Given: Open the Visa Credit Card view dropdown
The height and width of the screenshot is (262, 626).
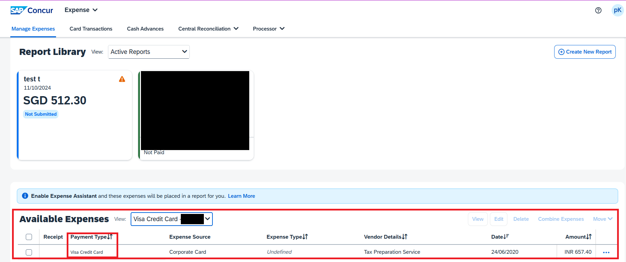Looking at the screenshot, I should tap(172, 219).
